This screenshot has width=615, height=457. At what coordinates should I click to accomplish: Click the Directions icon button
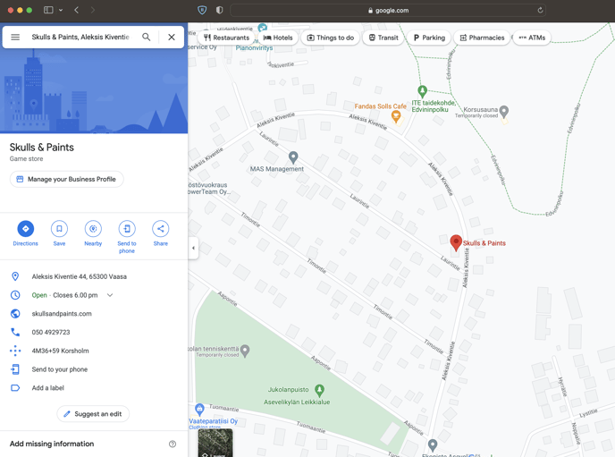pos(26,229)
